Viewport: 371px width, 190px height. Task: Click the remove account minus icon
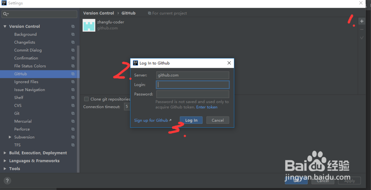point(361,30)
